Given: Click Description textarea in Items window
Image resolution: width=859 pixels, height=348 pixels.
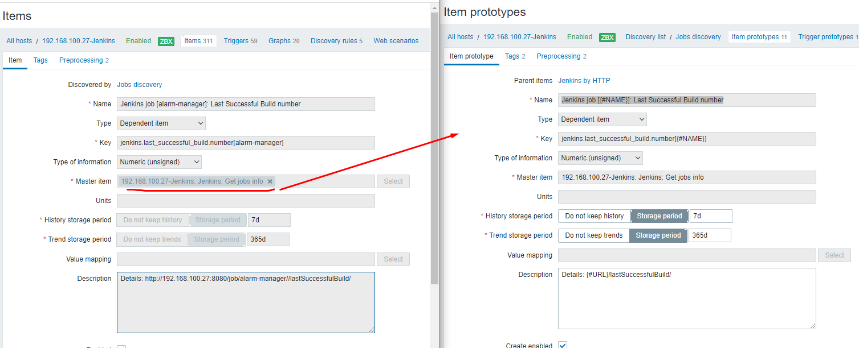Looking at the screenshot, I should click(246, 303).
